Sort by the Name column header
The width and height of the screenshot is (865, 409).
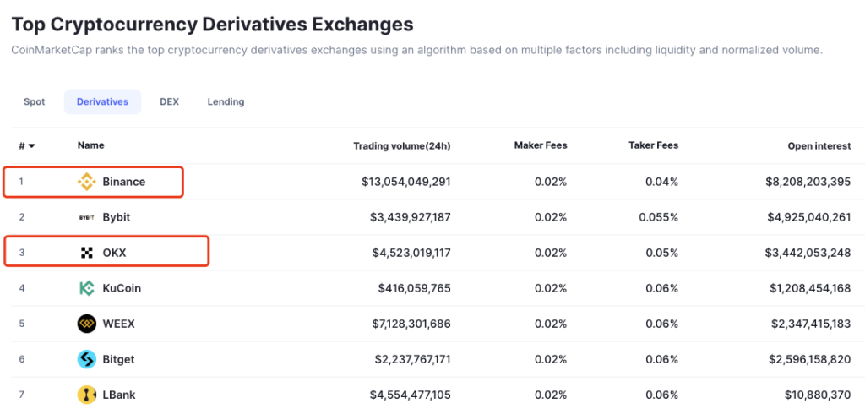(91, 145)
